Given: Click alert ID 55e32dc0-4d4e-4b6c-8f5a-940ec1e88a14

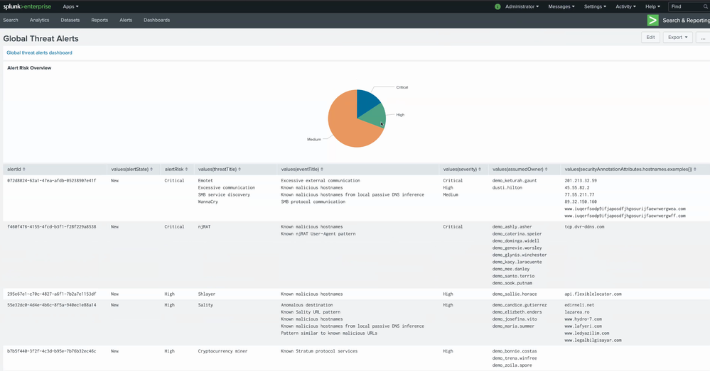Looking at the screenshot, I should click(52, 305).
